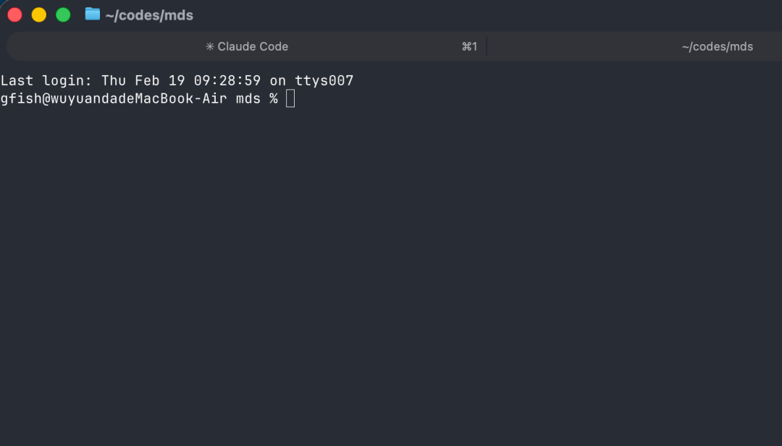Click the "09:28:59" timestamp in the terminal
782x446 pixels.
pos(227,80)
